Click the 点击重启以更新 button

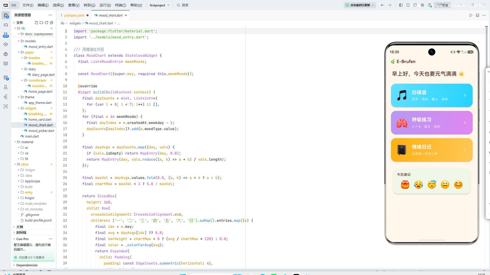click(360, 5)
